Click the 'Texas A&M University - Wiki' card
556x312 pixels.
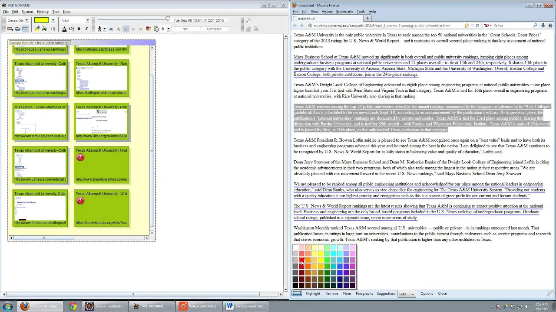(101, 208)
